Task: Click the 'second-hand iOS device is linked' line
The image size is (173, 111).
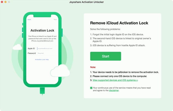Action: coord(121,40)
